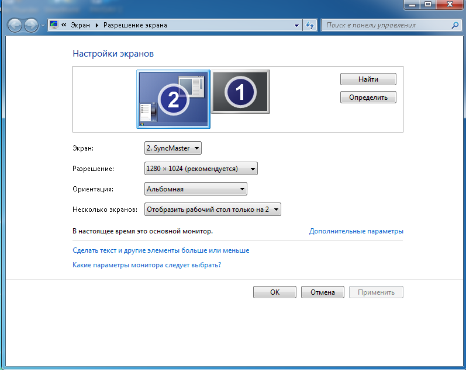Click the Найти button
Screen dimensions: 466x370
tap(368, 79)
